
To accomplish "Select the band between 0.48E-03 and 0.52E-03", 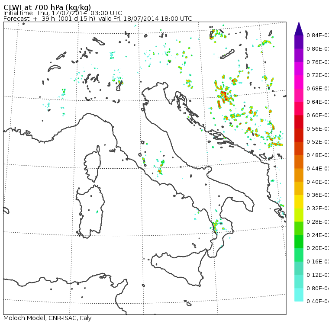I will (299, 148).
